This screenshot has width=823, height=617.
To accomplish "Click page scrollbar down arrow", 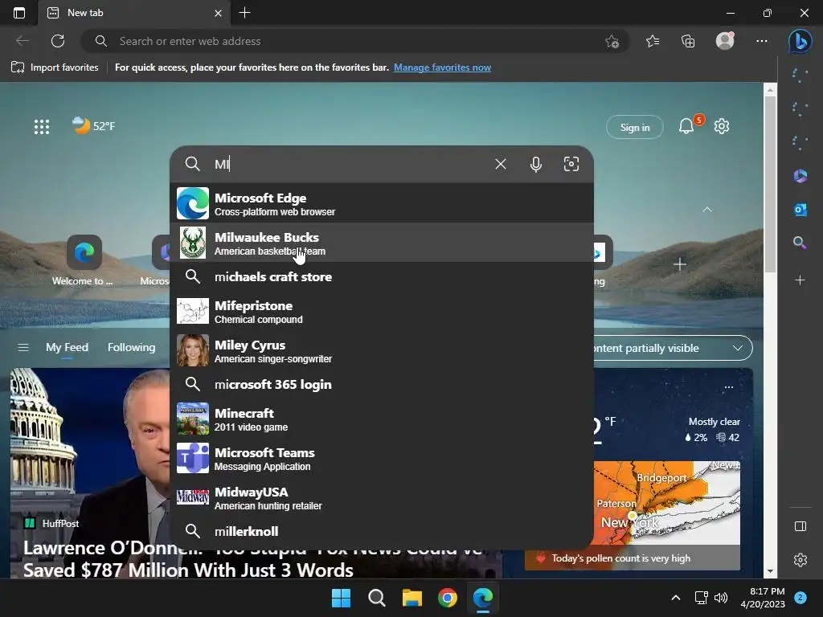I will point(770,571).
